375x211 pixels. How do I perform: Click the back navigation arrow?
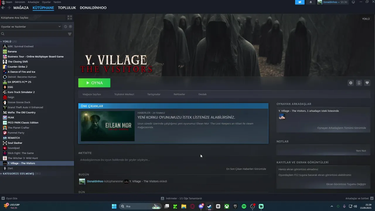(x=3, y=8)
